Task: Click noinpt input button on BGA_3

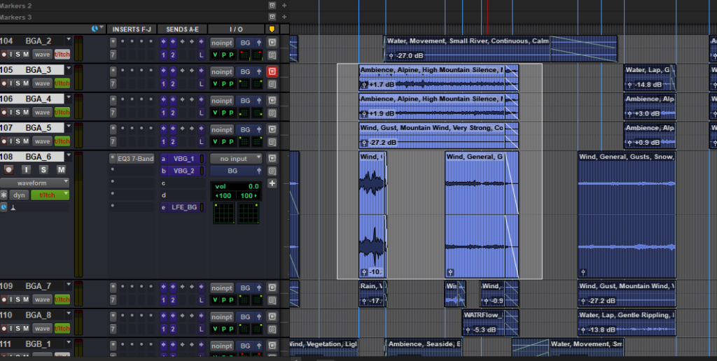Action: click(222, 72)
